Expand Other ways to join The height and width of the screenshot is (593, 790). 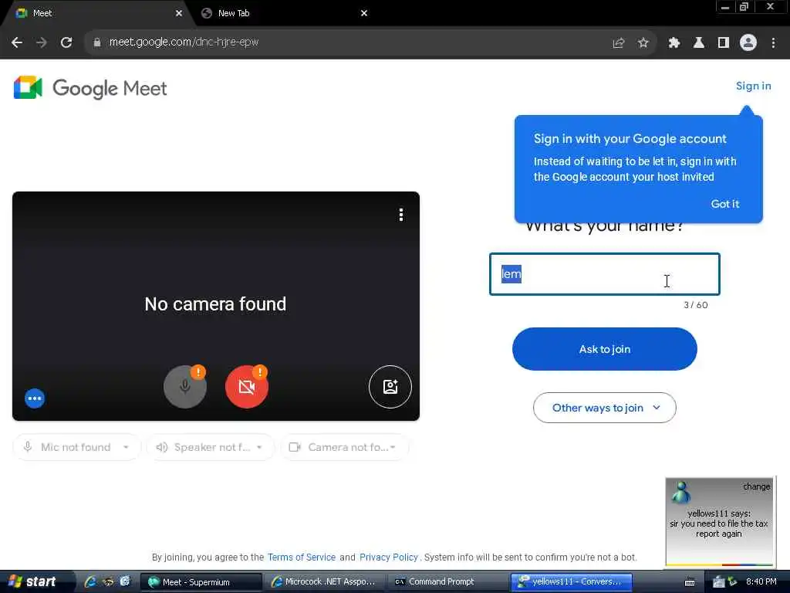point(605,408)
